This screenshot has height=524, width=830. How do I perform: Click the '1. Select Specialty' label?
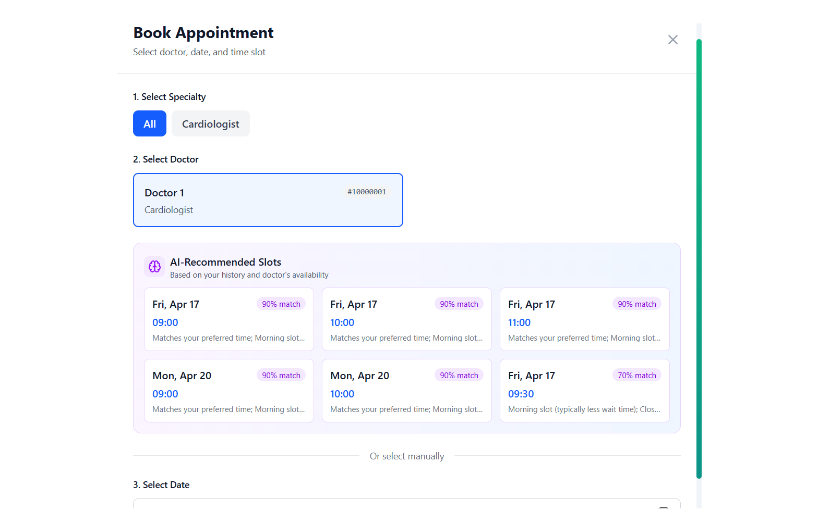click(x=170, y=97)
